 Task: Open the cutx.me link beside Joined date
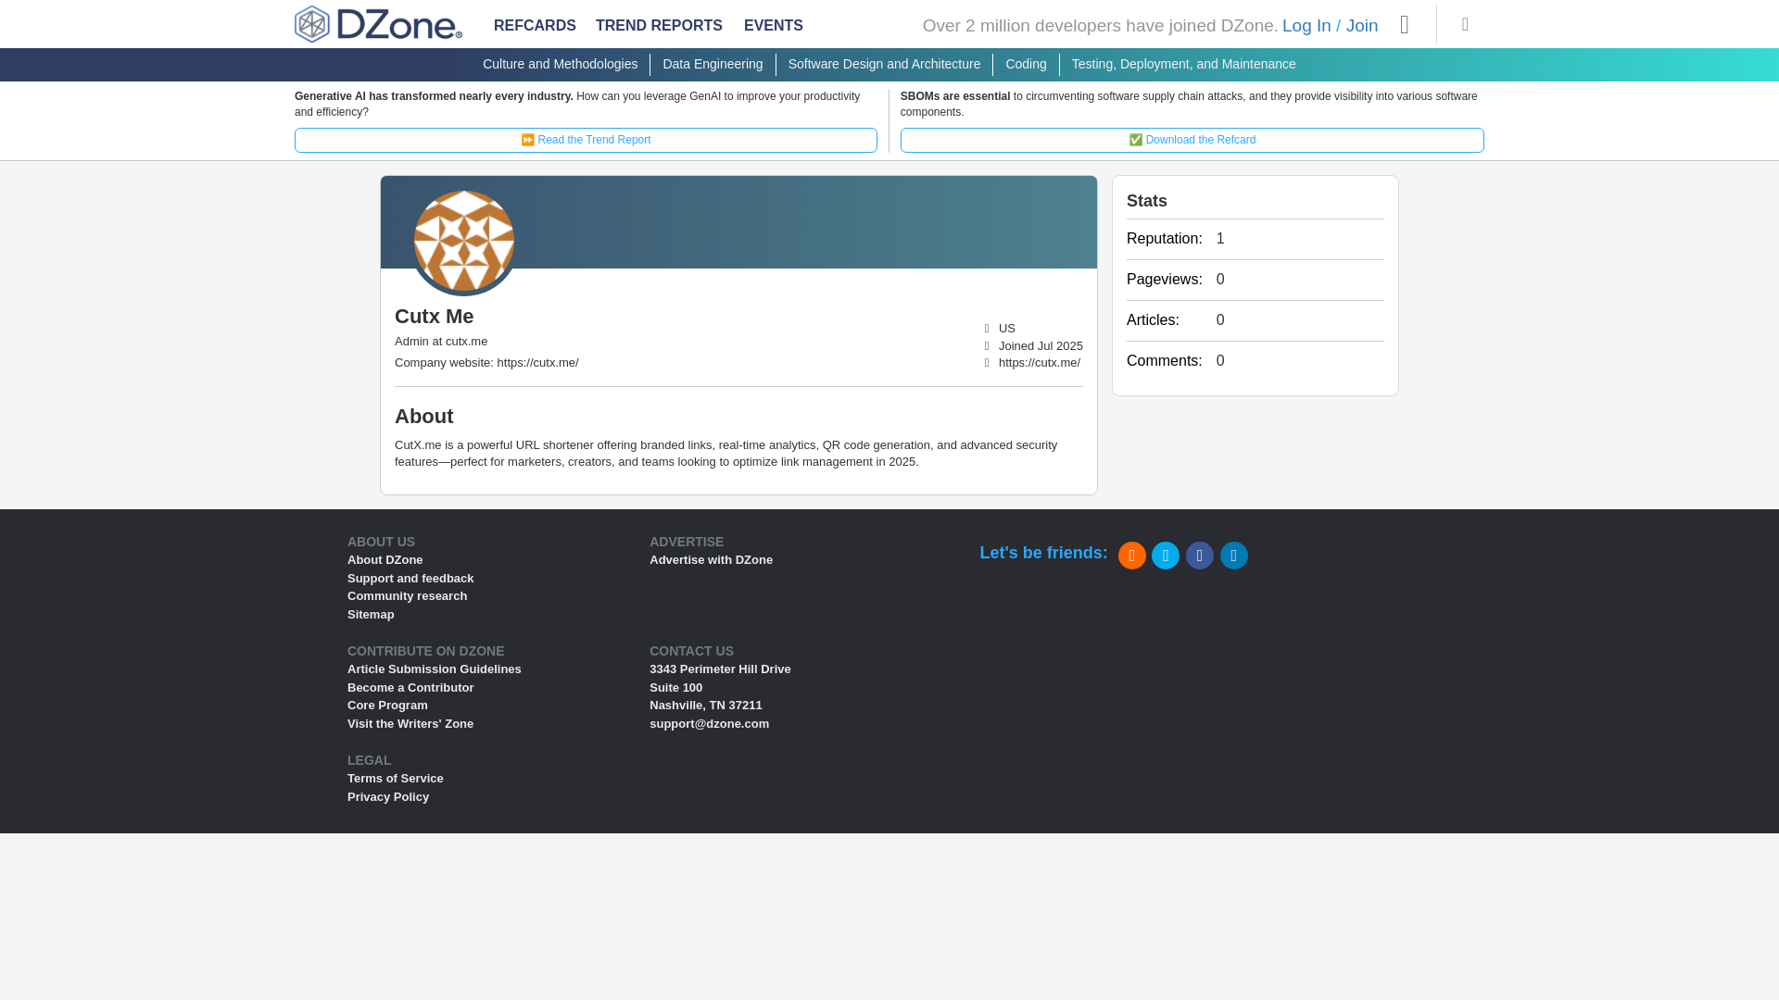(1040, 363)
